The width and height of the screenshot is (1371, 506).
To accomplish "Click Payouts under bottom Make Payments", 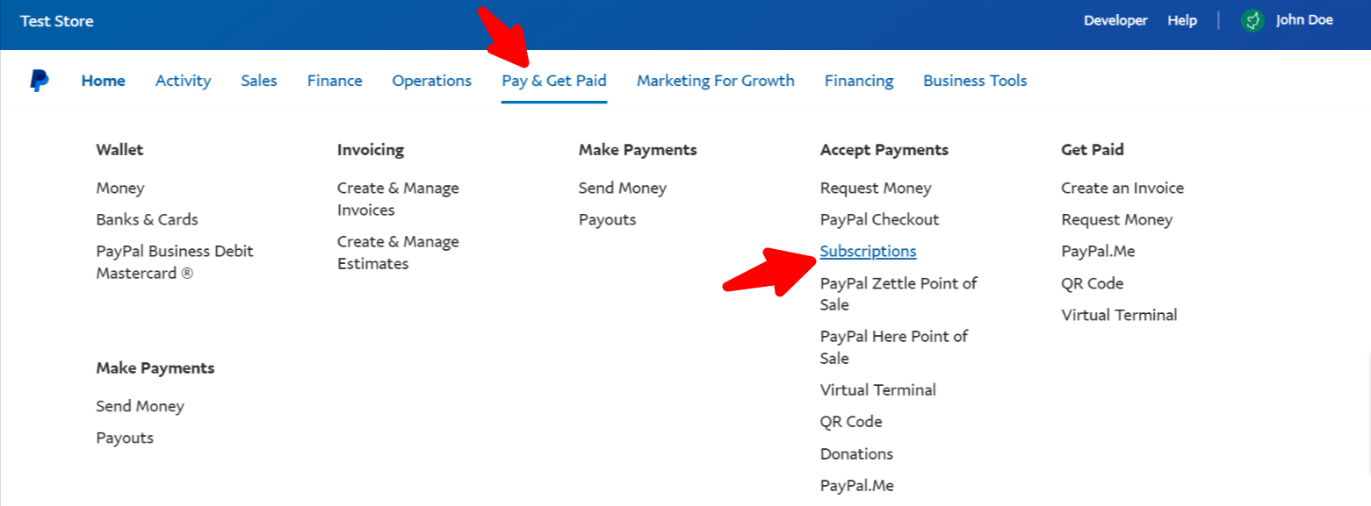I will pos(125,438).
